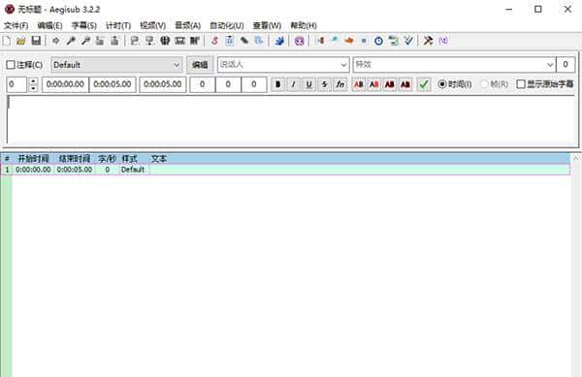Zoom video in with magnifier icon

(71, 41)
